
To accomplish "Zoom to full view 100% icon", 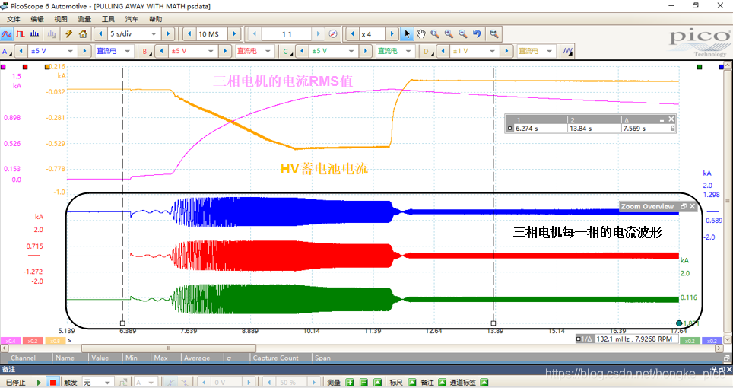I will (x=493, y=34).
